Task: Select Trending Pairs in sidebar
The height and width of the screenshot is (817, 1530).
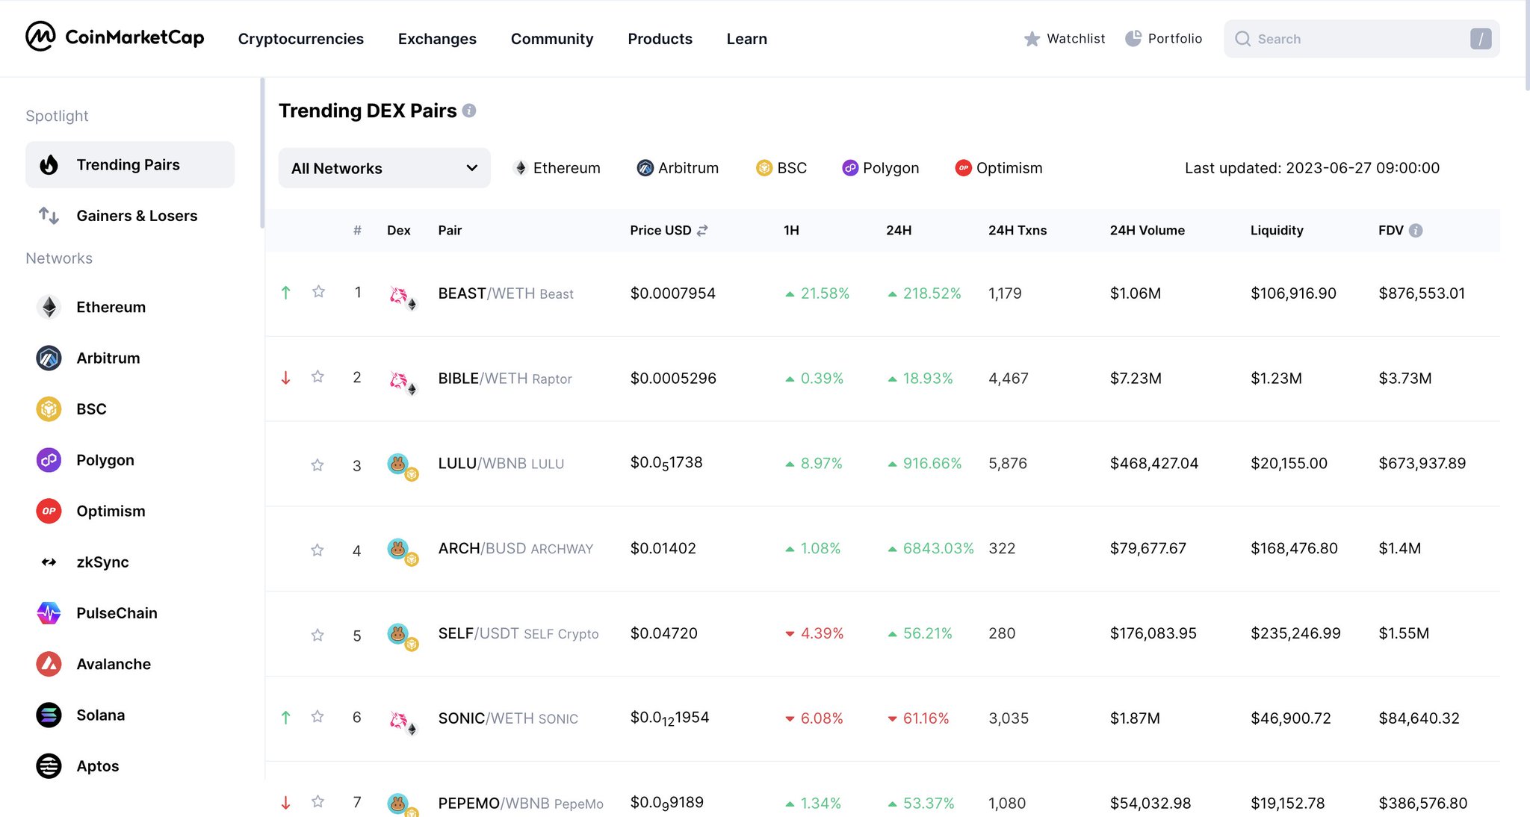Action: [x=130, y=164]
